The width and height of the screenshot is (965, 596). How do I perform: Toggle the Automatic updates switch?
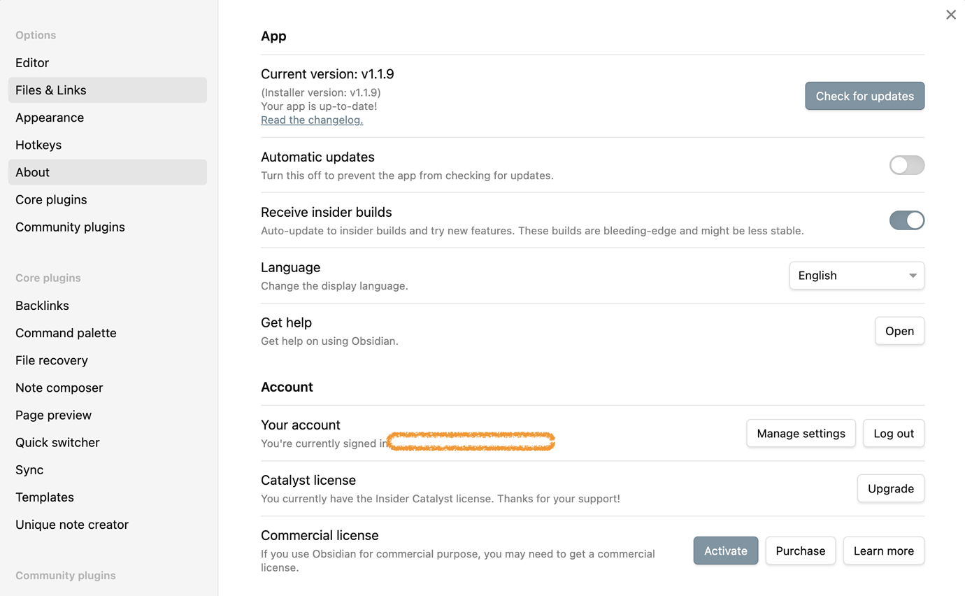coord(906,165)
